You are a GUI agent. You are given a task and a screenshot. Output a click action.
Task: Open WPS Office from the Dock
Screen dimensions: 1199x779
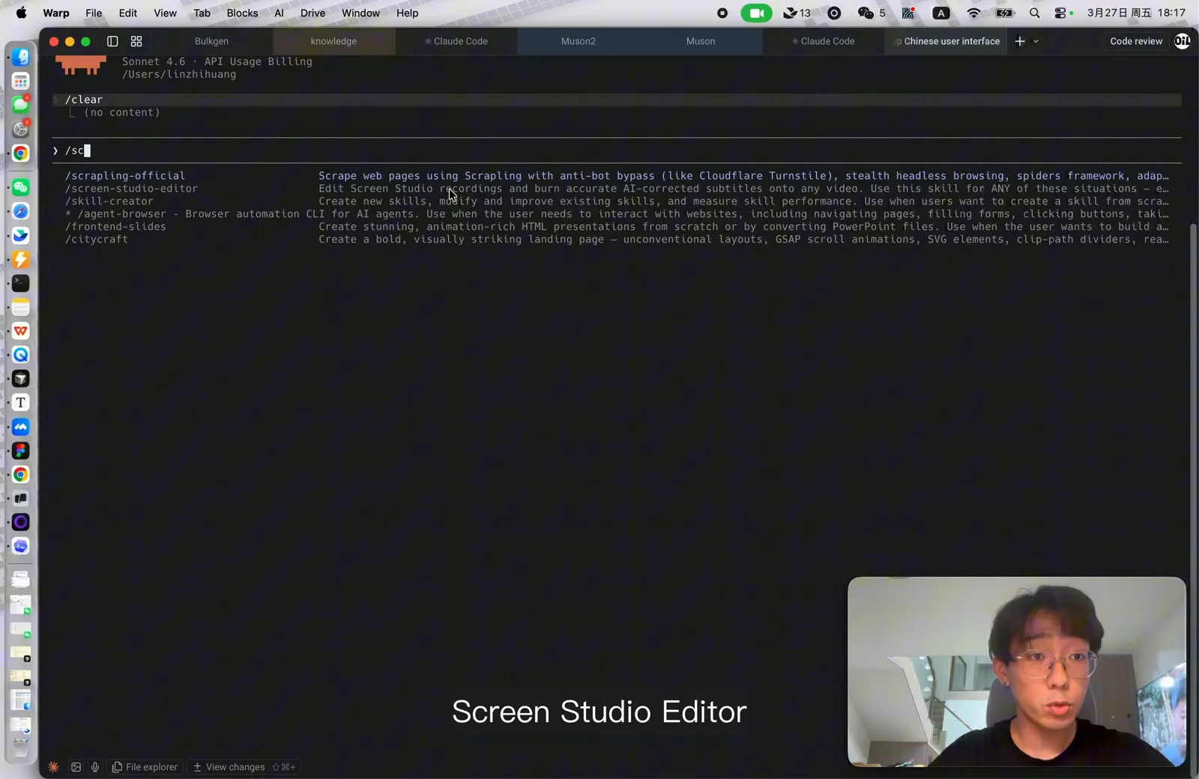point(21,331)
